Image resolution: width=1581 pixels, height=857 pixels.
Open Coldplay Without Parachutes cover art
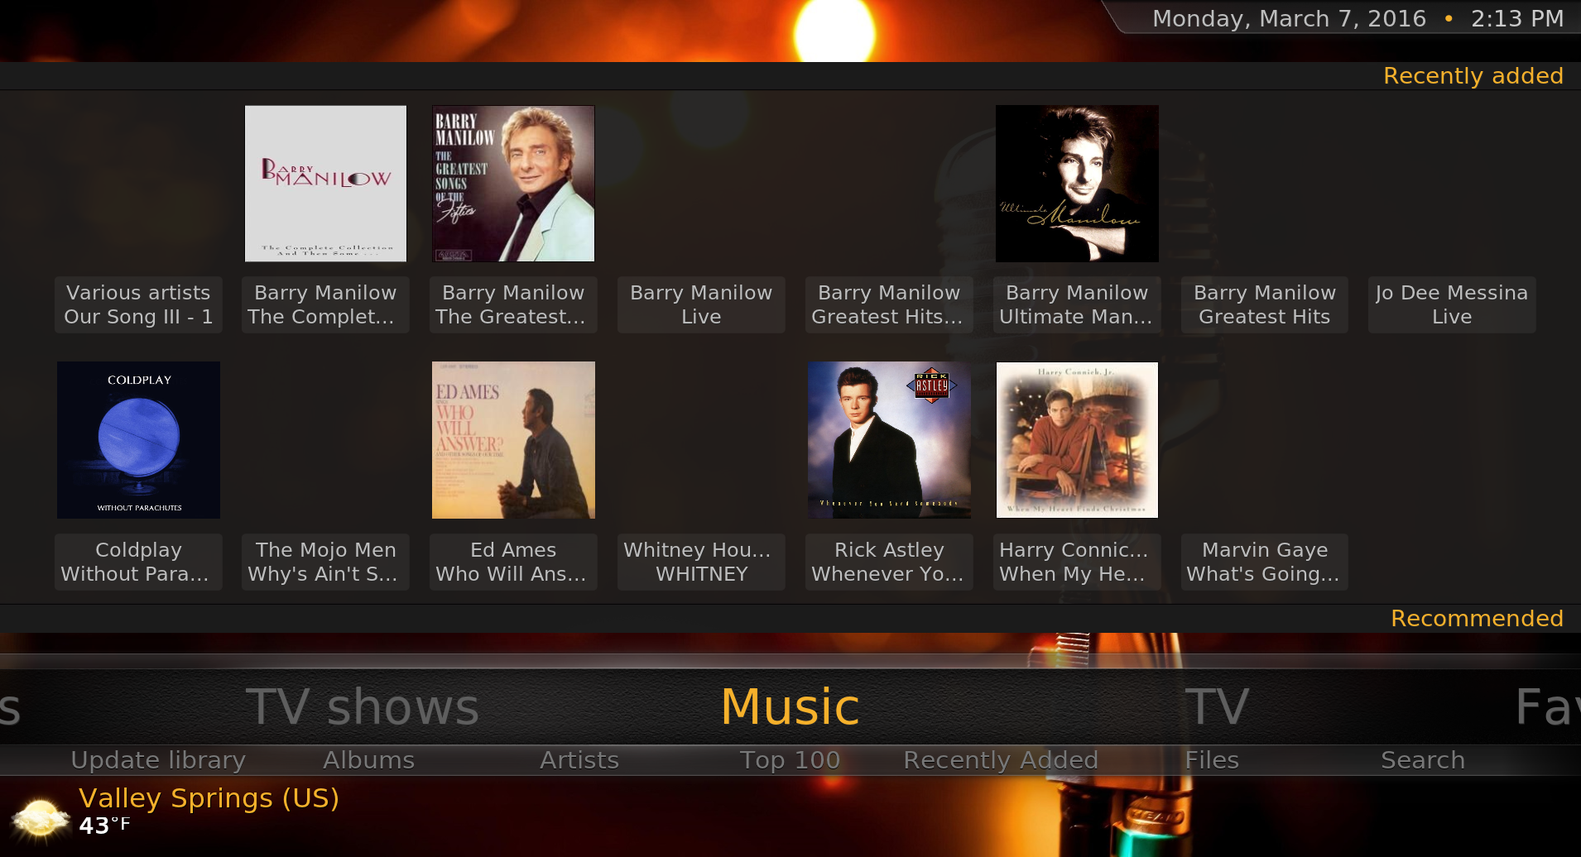coord(138,440)
